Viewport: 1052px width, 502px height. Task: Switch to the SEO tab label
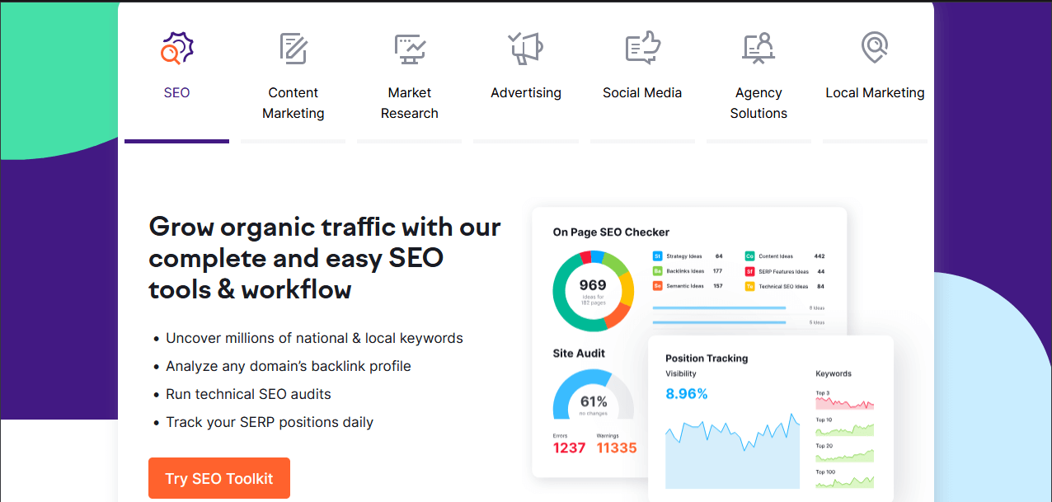[176, 92]
